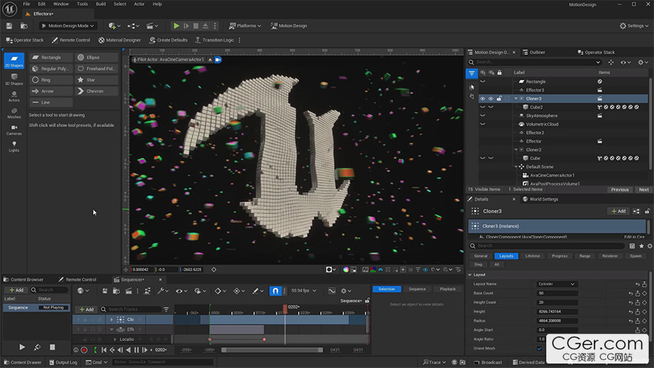Open Transition Logic from the toolbar
Image resolution: width=654 pixels, height=368 pixels.
214,40
